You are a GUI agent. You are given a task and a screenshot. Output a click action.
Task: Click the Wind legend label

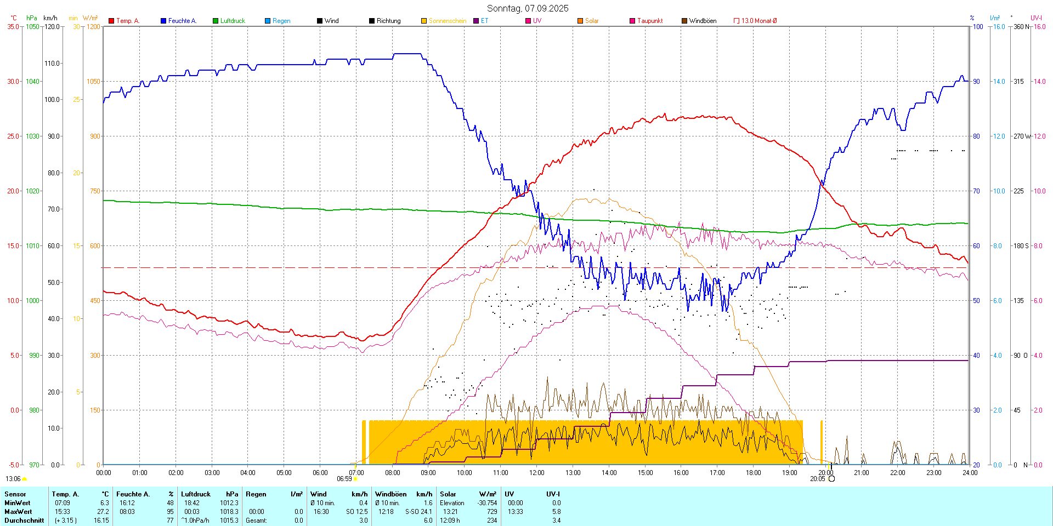[x=331, y=21]
